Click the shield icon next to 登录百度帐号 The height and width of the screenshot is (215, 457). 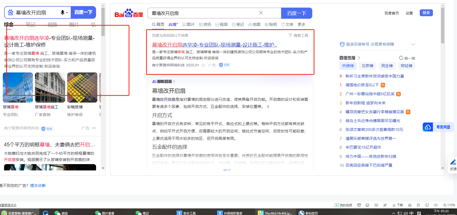[342, 44]
